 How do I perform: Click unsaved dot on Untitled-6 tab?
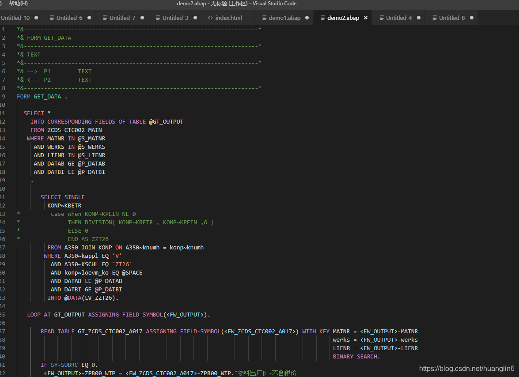pyautogui.click(x=89, y=18)
